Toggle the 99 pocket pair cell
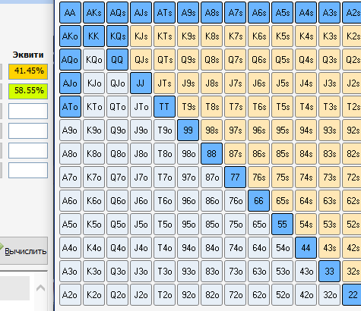Viewport: 361px width, 311px height. coord(188,130)
